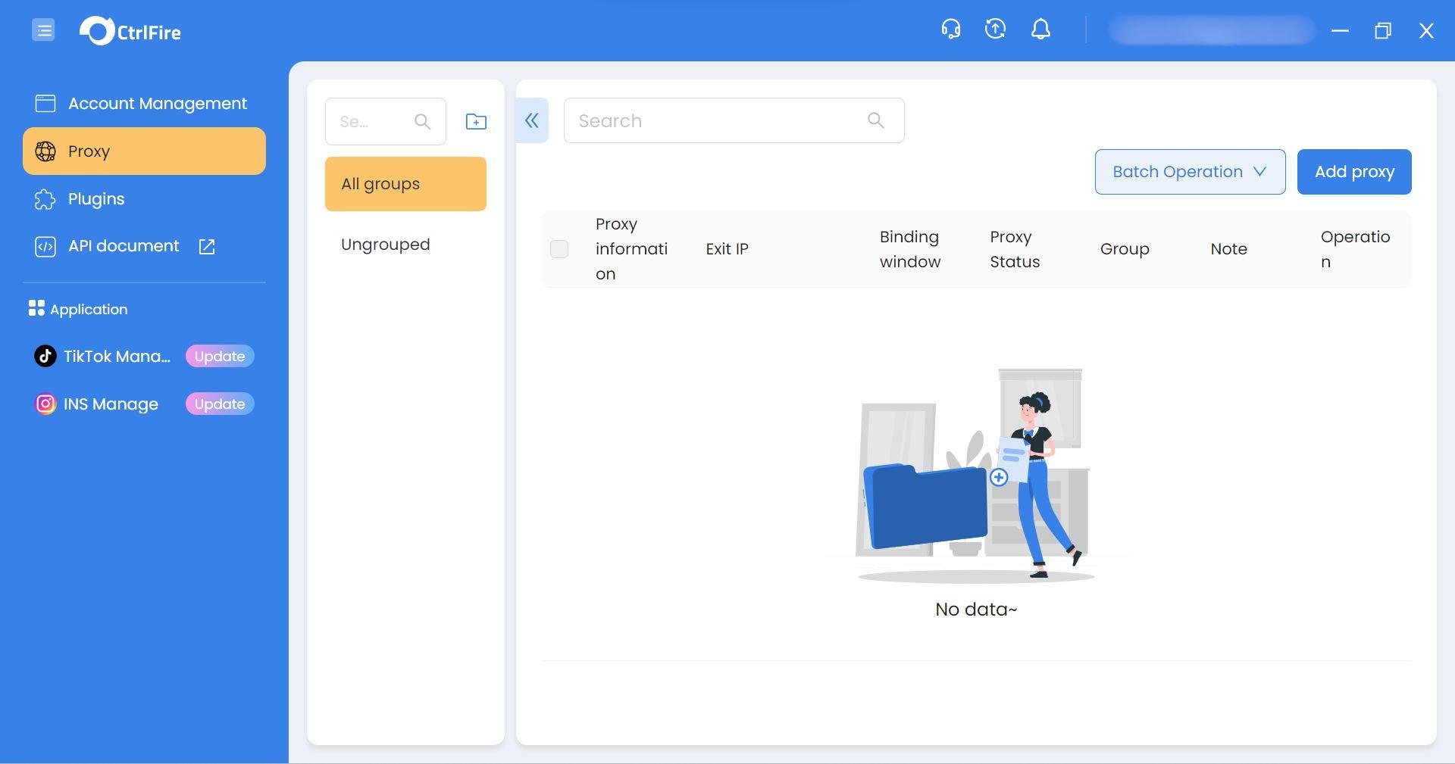Restore down the CtrlFire window
The width and height of the screenshot is (1455, 764).
pos(1383,30)
